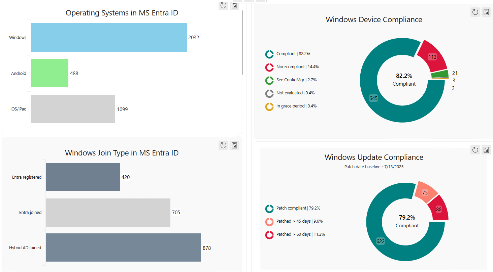This screenshot has width=493, height=272.
Task: Select the Android bar showing 488 devices
Action: click(50, 73)
